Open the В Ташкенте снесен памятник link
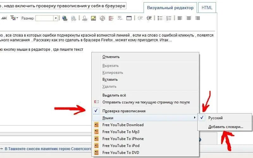Viewport: 253px width, 158px height. coord(48,149)
